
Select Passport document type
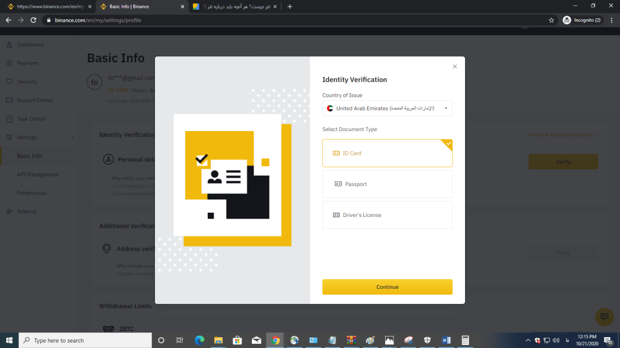click(x=387, y=184)
